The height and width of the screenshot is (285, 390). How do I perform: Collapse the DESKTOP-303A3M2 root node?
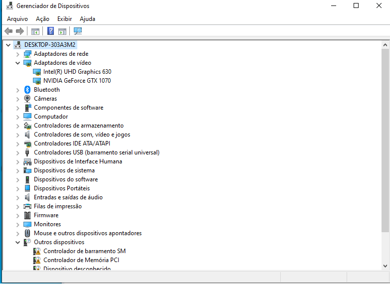click(x=8, y=45)
